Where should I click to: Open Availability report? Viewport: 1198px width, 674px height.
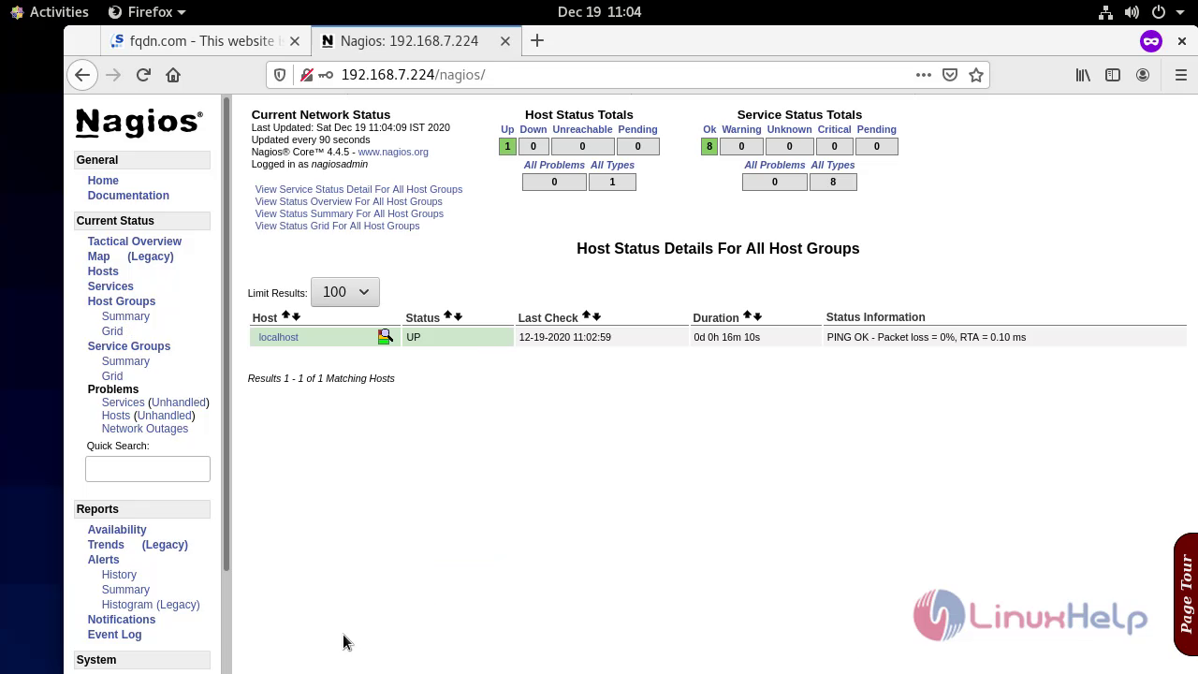117,530
